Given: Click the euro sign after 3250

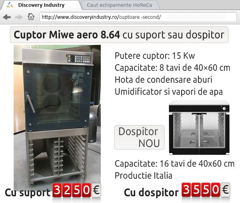Looking at the screenshot, I should pyautogui.click(x=96, y=190).
